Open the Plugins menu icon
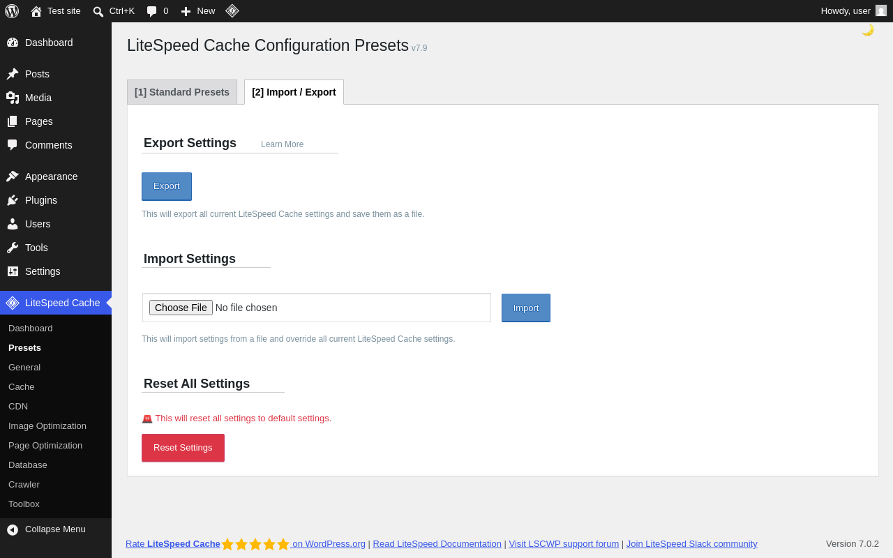This screenshot has width=893, height=558. [13, 200]
